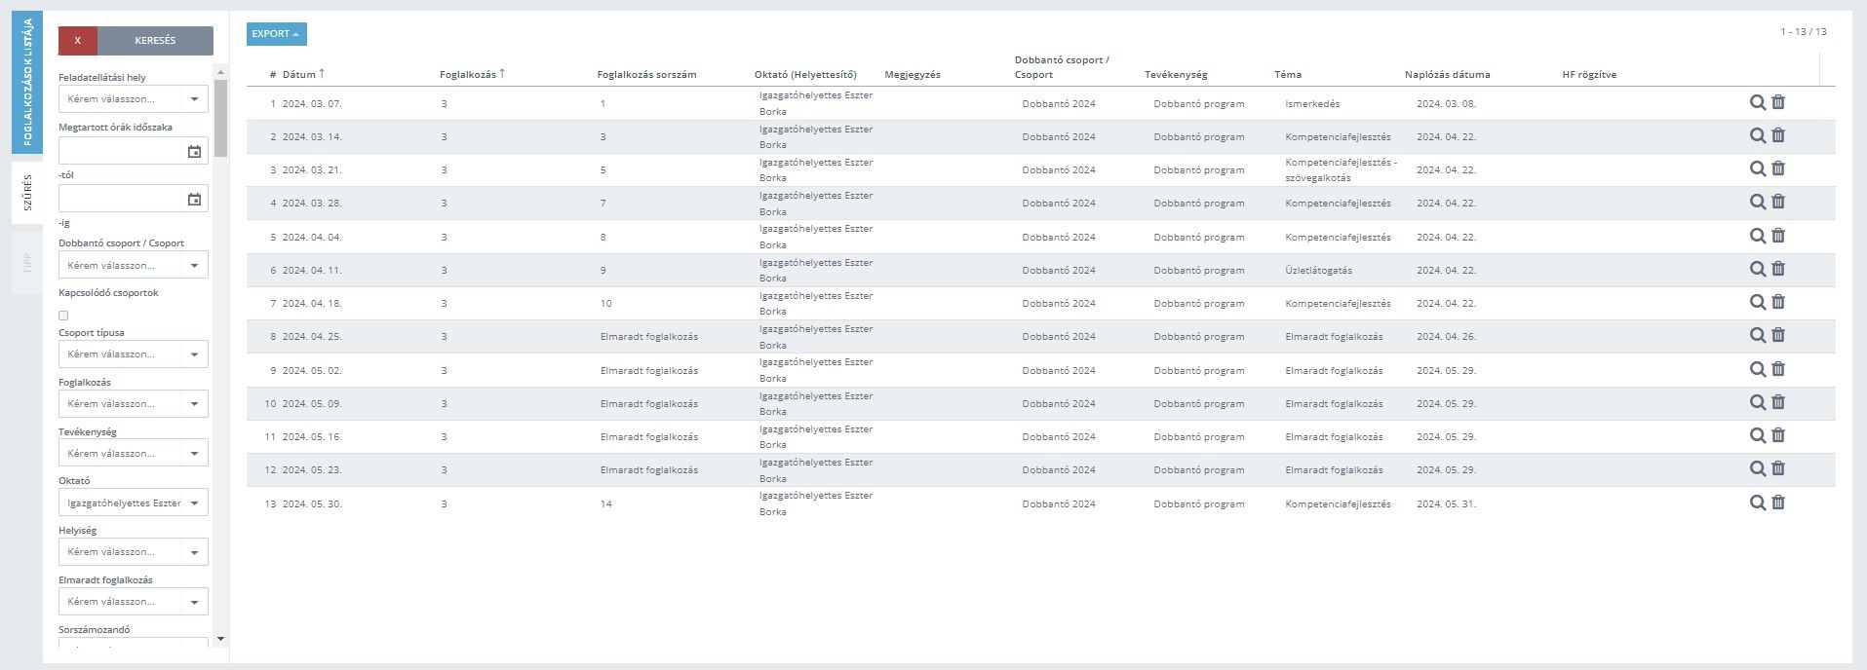
Task: Click scrollbar up arrow in filter panel
Action: pyautogui.click(x=220, y=72)
